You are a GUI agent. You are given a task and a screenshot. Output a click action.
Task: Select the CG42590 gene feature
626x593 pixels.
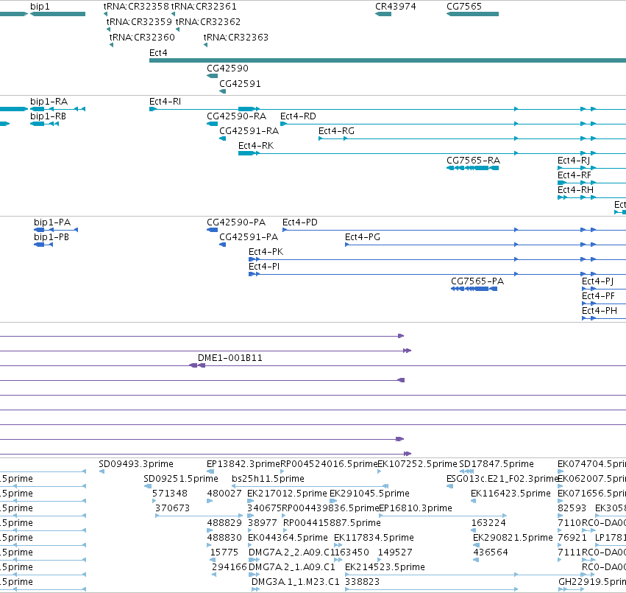(x=213, y=76)
